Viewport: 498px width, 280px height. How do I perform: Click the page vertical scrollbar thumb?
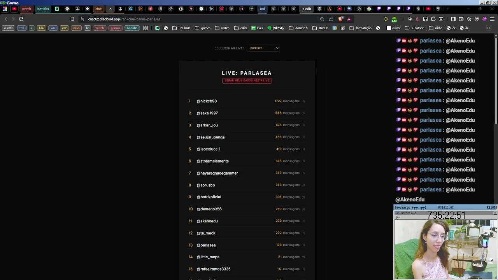pyautogui.click(x=496, y=80)
